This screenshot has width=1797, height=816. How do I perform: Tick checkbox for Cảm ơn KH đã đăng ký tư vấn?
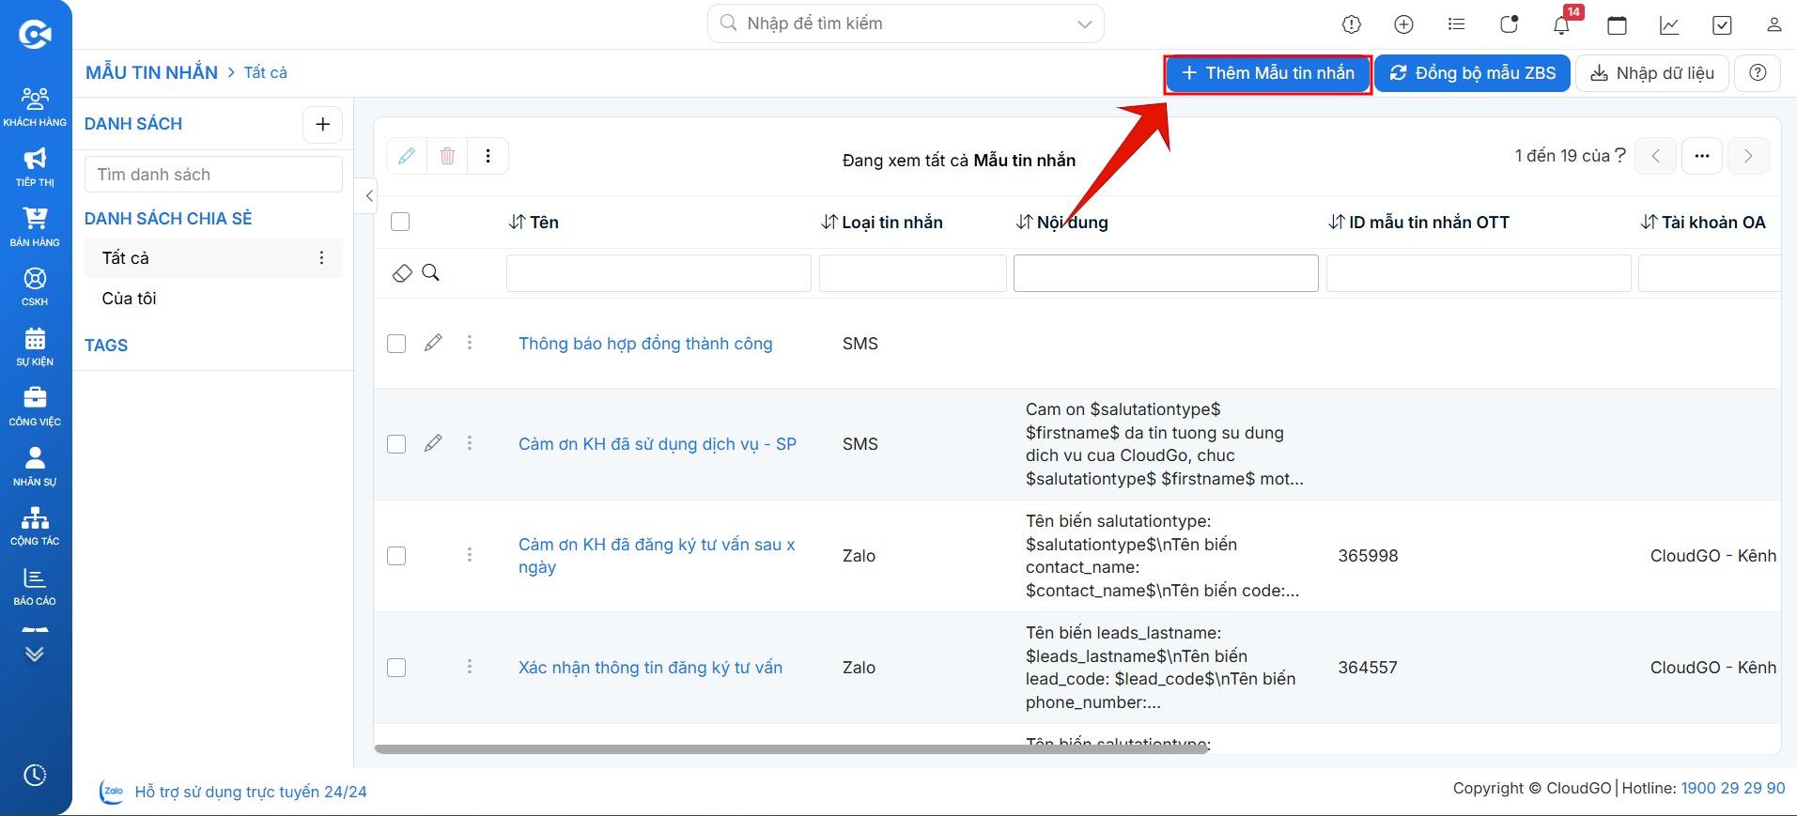tap(396, 556)
